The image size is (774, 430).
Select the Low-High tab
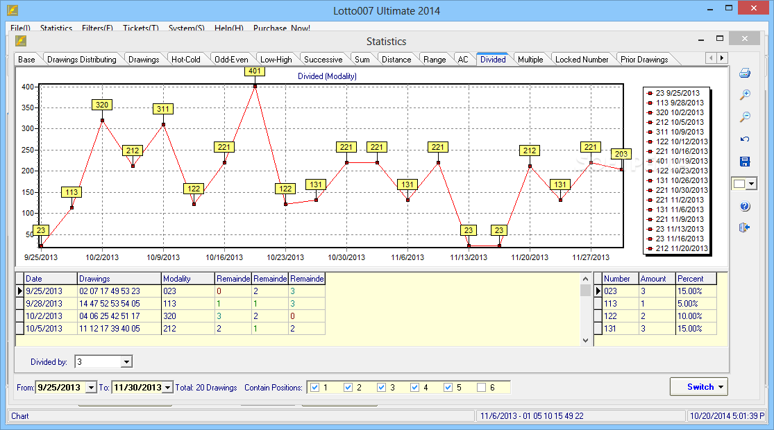pyautogui.click(x=276, y=59)
